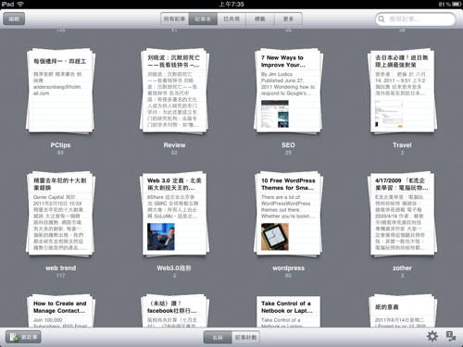Switch to the 標籤 (Tags) tab
Viewport: 463px width, 347px height.
260,19
